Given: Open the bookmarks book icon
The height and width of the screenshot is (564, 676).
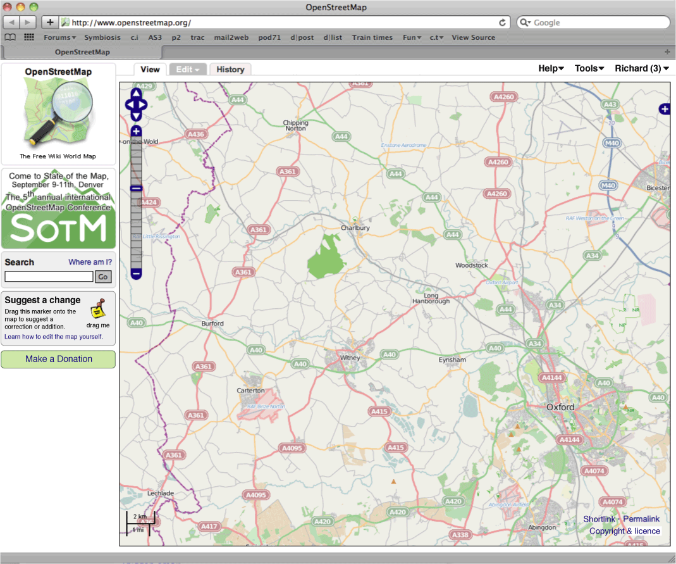Looking at the screenshot, I should 10,37.
